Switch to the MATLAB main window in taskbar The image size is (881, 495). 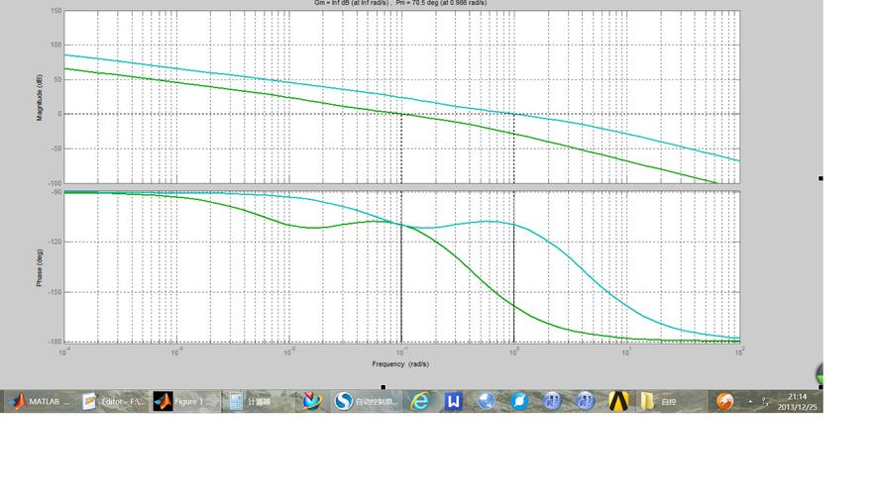point(40,401)
